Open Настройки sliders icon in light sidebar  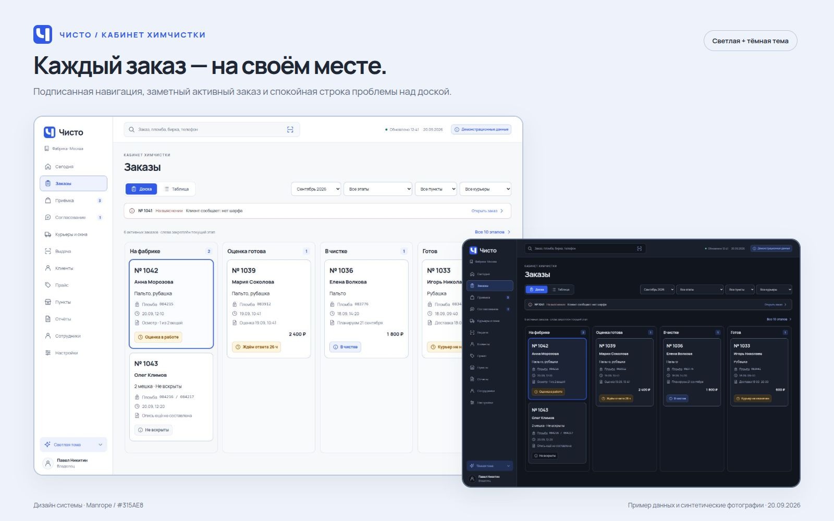click(x=48, y=353)
